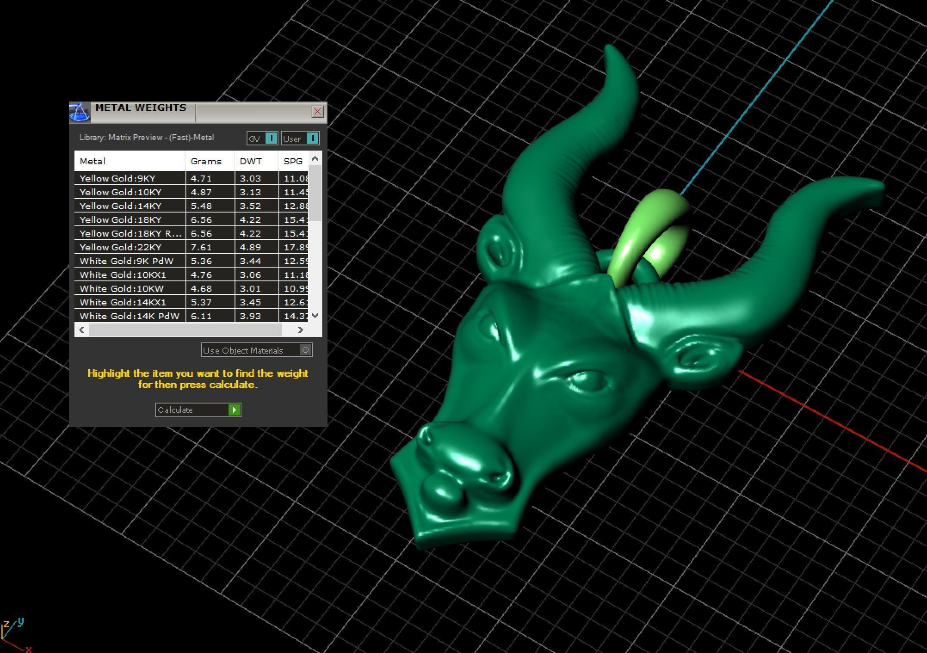The image size is (927, 653).
Task: Select the Yellow Gold:14KY row
Action: (192, 206)
